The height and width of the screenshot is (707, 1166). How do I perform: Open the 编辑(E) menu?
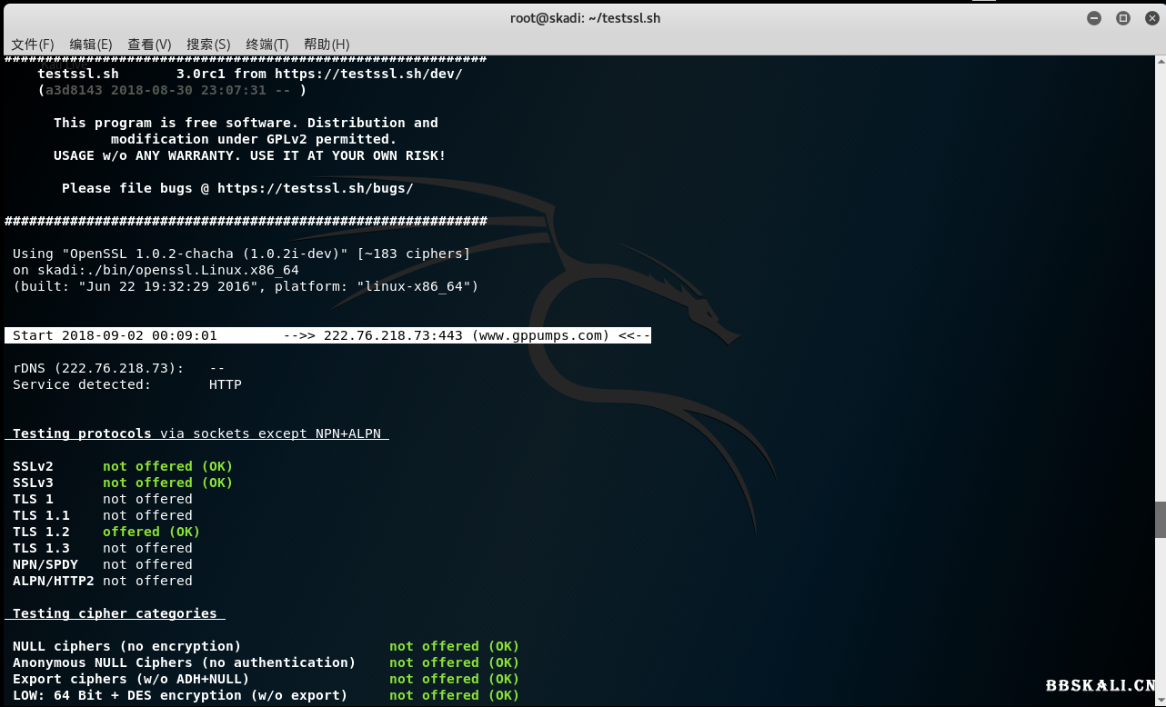(90, 44)
